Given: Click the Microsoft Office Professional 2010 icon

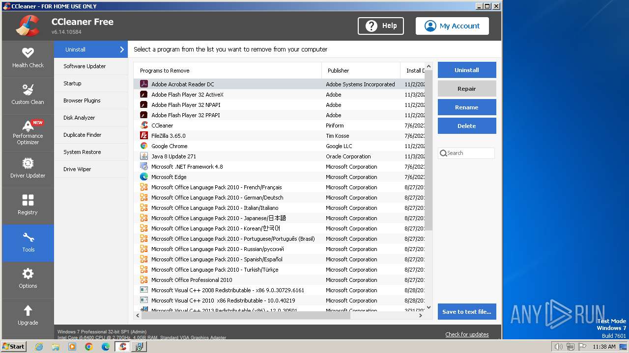Looking at the screenshot, I should pos(144,279).
